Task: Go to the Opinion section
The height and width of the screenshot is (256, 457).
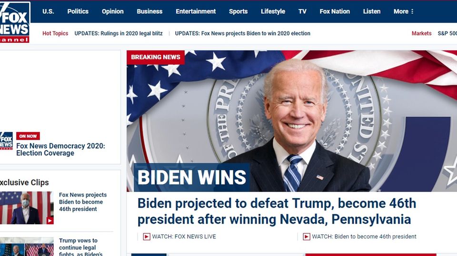Action: click(x=112, y=11)
